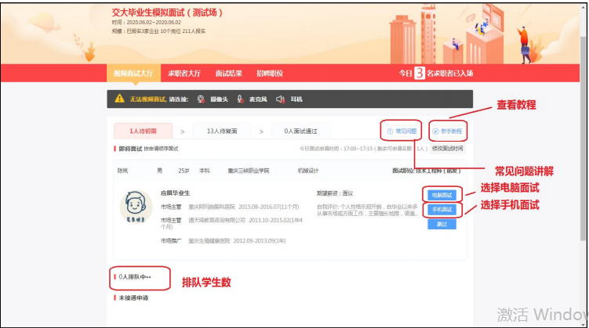Click the blue 跳过 skip button
The height and width of the screenshot is (328, 589).
[x=442, y=224]
